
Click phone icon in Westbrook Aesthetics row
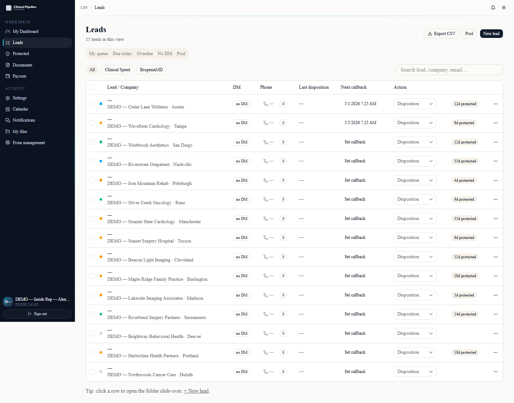(266, 142)
